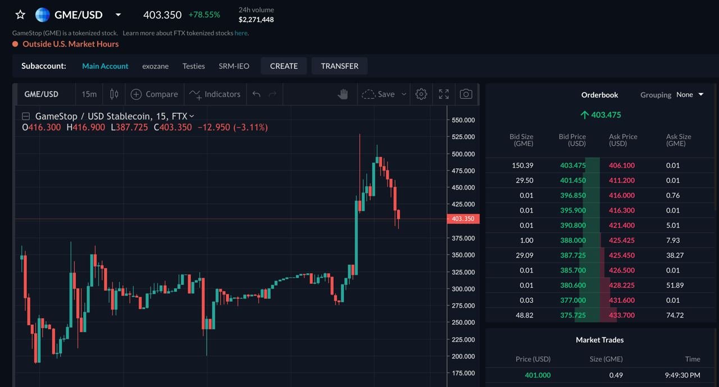
Task: Open the Indicators panel
Action: pyautogui.click(x=215, y=94)
